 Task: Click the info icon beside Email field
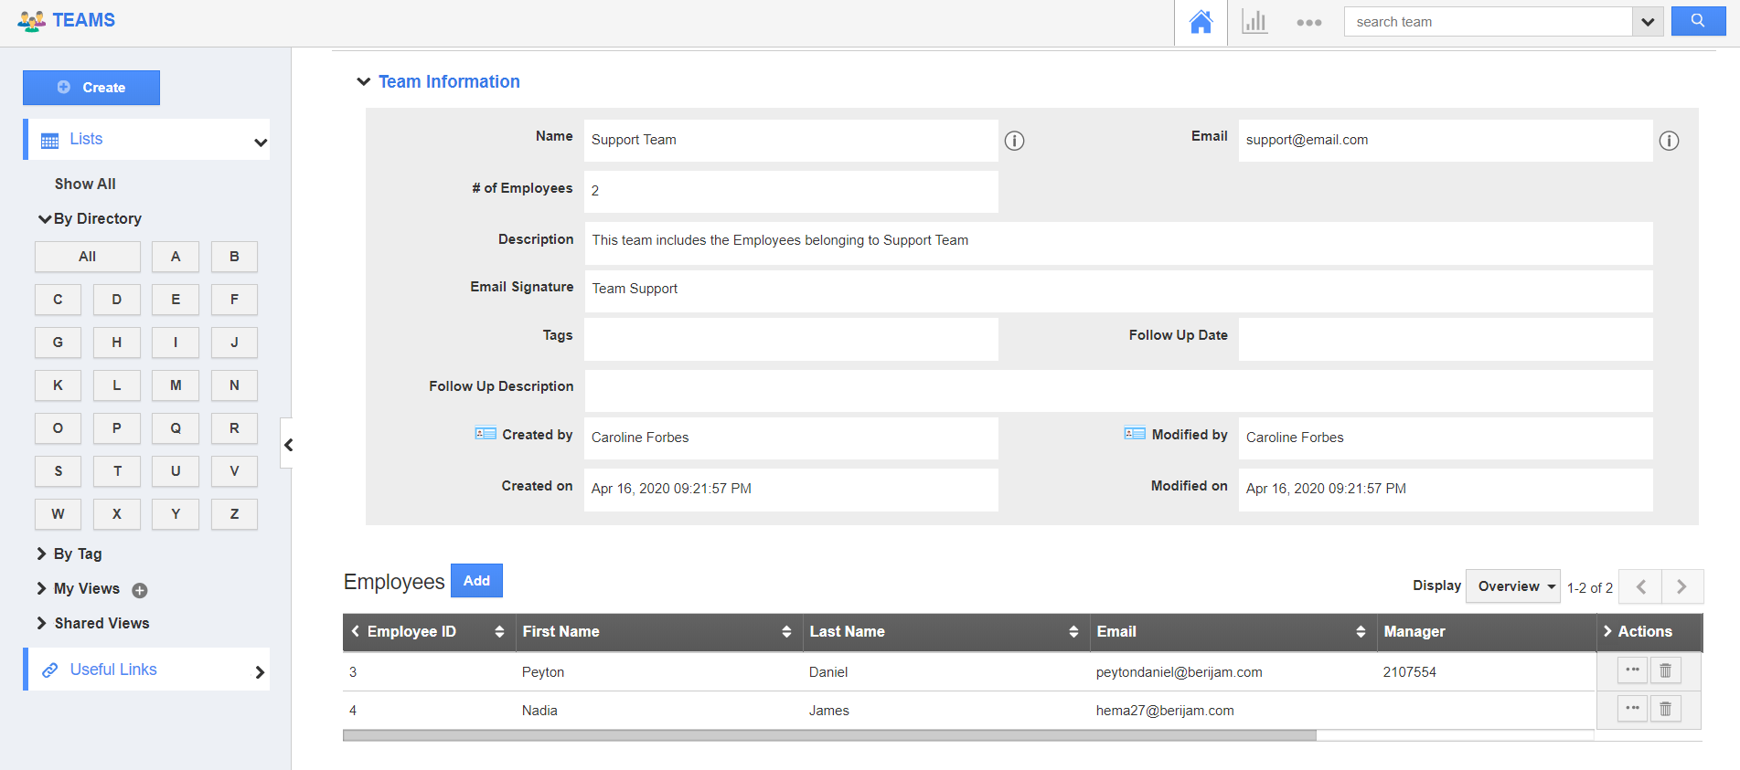(1669, 141)
